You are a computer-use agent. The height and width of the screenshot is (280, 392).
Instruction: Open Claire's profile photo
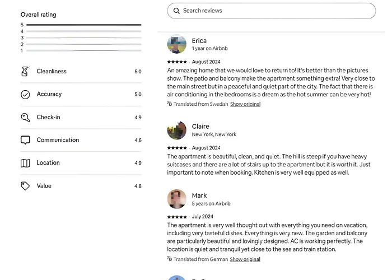click(x=177, y=130)
